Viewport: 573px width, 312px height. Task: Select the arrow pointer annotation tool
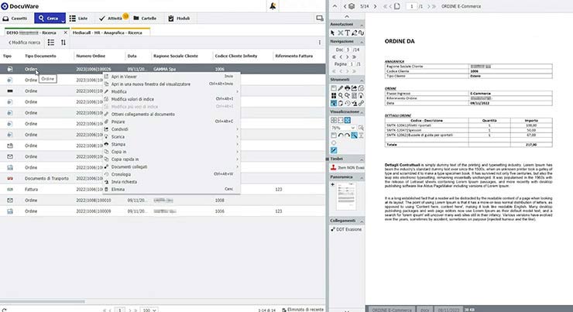333,33
